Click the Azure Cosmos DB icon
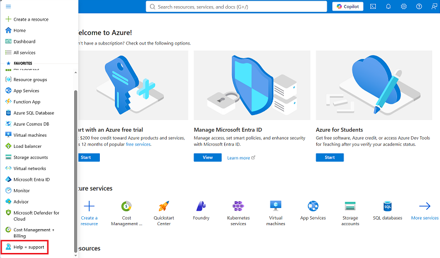 pyautogui.click(x=8, y=124)
